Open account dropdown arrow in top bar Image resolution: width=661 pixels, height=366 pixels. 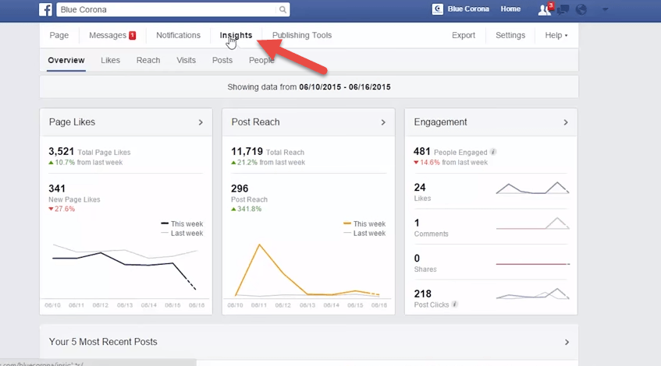pyautogui.click(x=606, y=10)
